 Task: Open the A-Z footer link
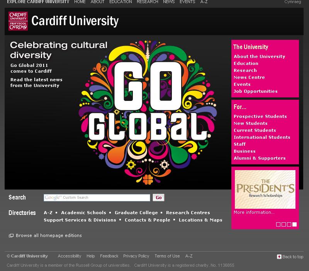coord(189,256)
